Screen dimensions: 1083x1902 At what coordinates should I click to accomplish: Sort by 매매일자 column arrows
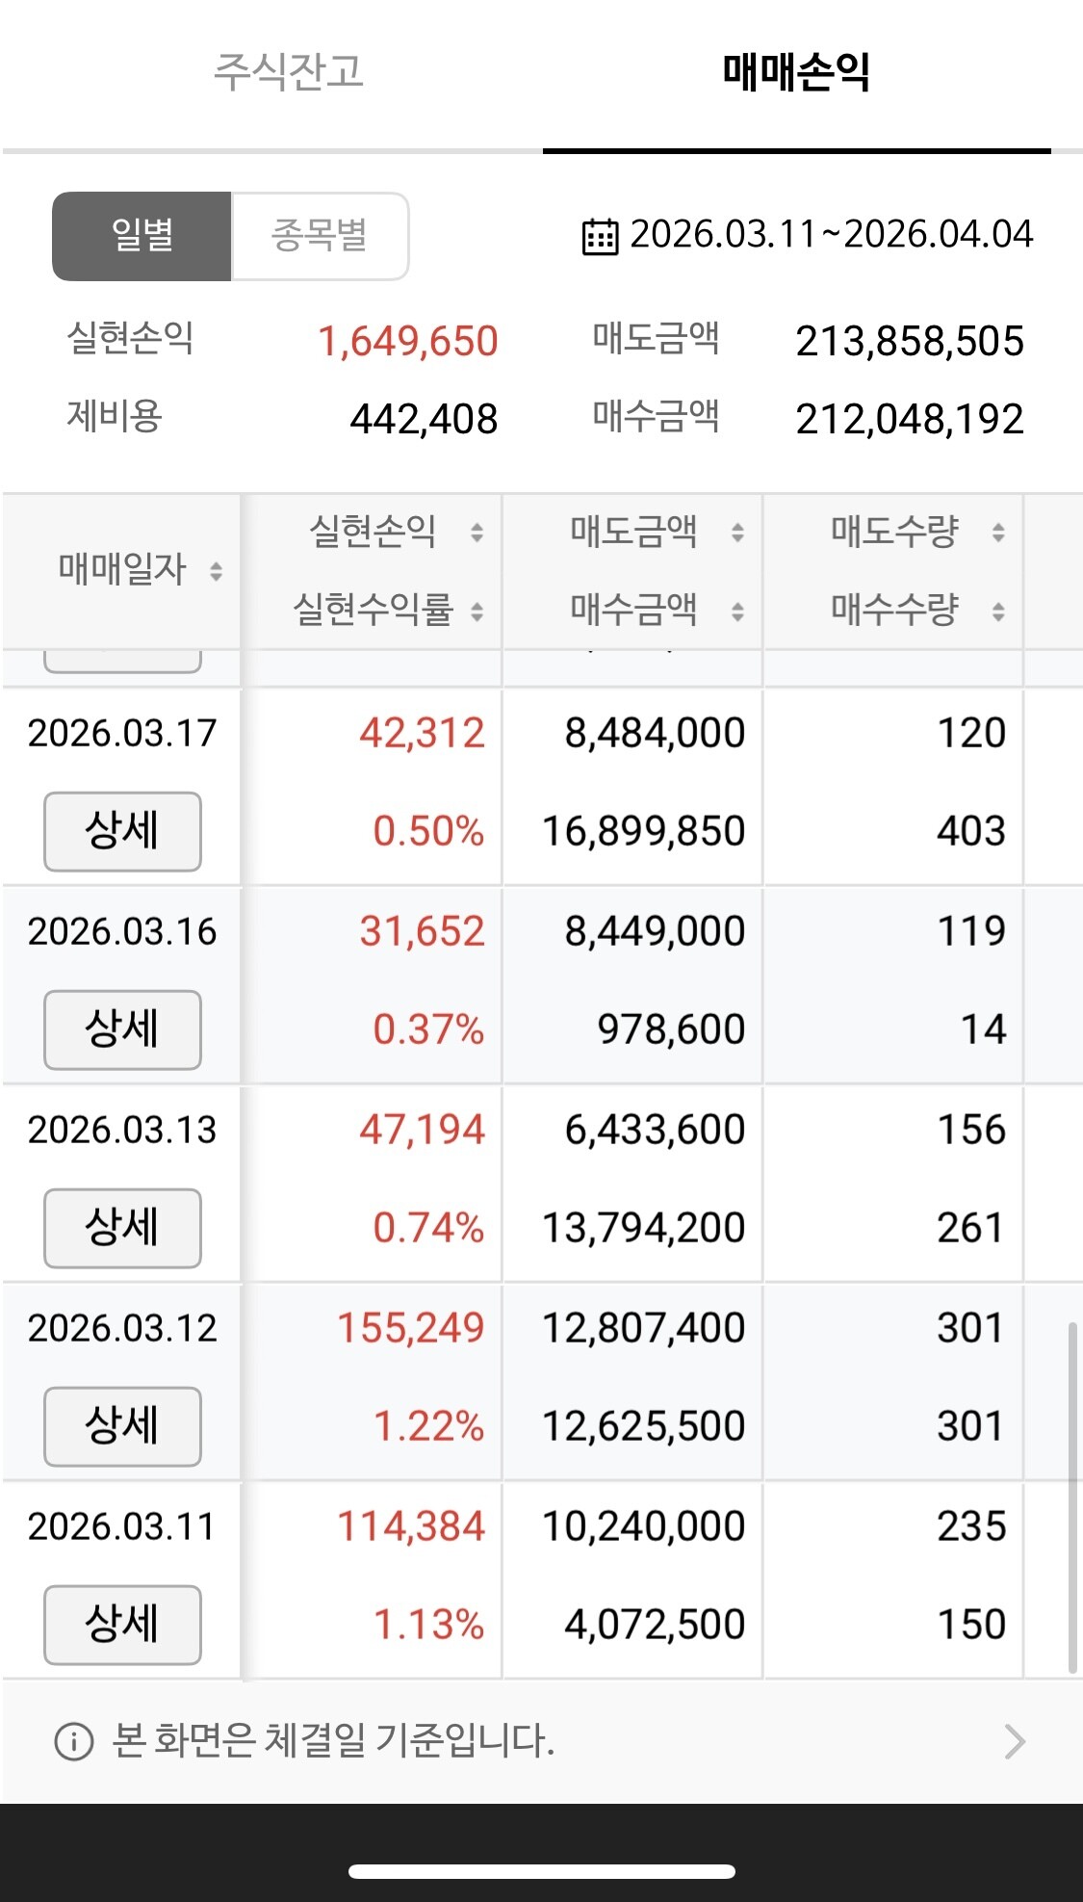(217, 571)
